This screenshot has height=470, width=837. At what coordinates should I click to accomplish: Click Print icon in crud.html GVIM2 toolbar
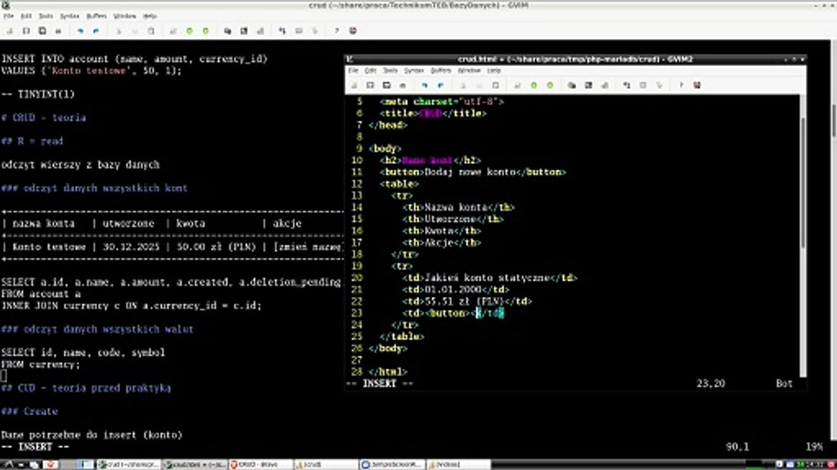[403, 86]
